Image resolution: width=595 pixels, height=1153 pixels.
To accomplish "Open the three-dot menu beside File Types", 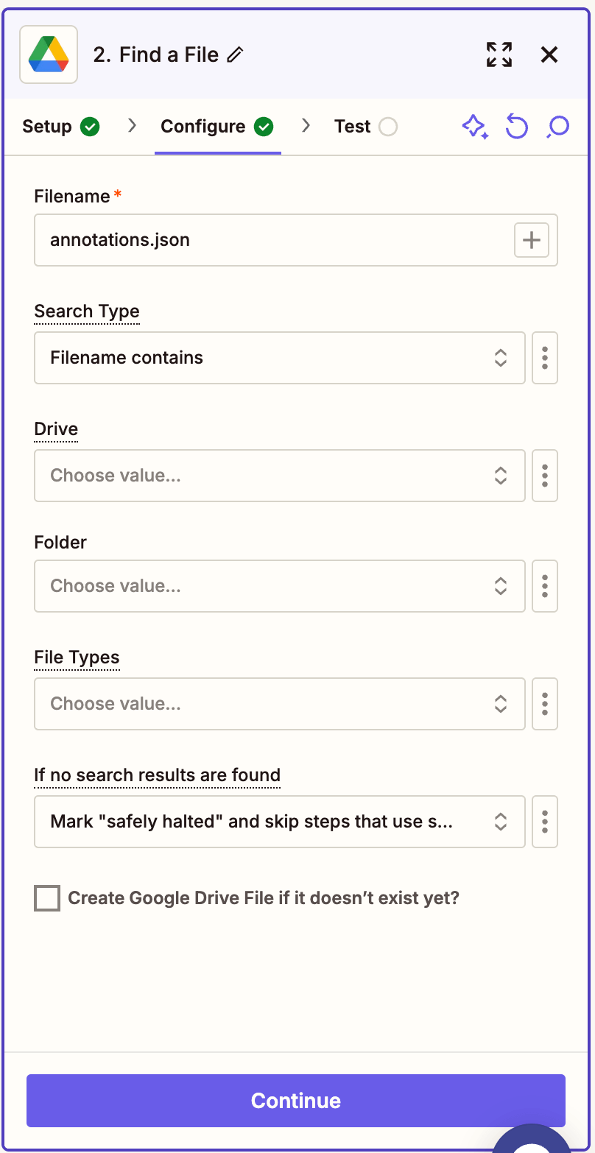I will pos(545,704).
